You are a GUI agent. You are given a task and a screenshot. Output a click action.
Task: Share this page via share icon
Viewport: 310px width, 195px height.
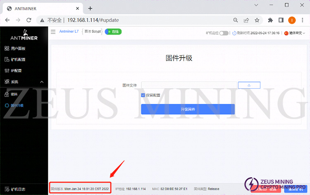click(x=246, y=20)
